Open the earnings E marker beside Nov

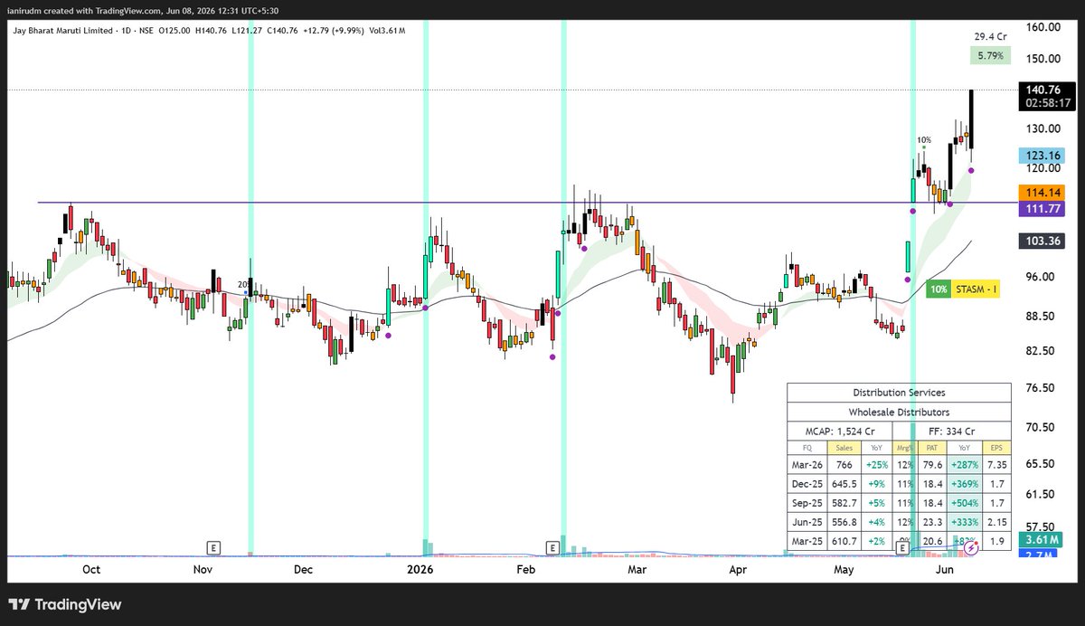pyautogui.click(x=213, y=547)
